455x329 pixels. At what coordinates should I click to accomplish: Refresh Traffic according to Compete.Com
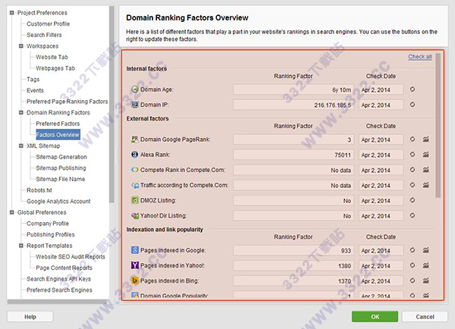413,185
